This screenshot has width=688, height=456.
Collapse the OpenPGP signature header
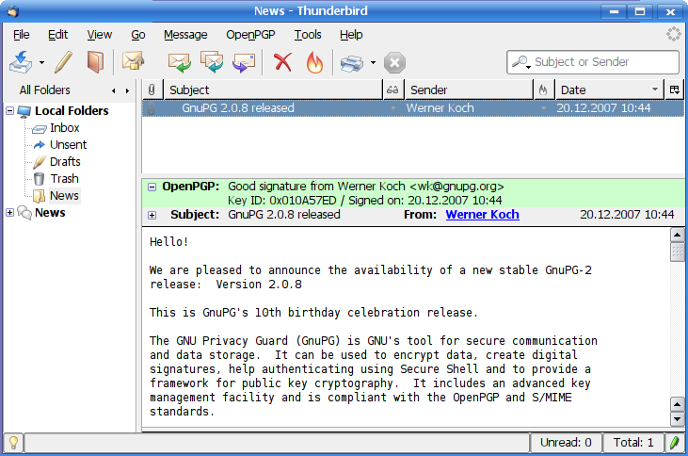(152, 187)
